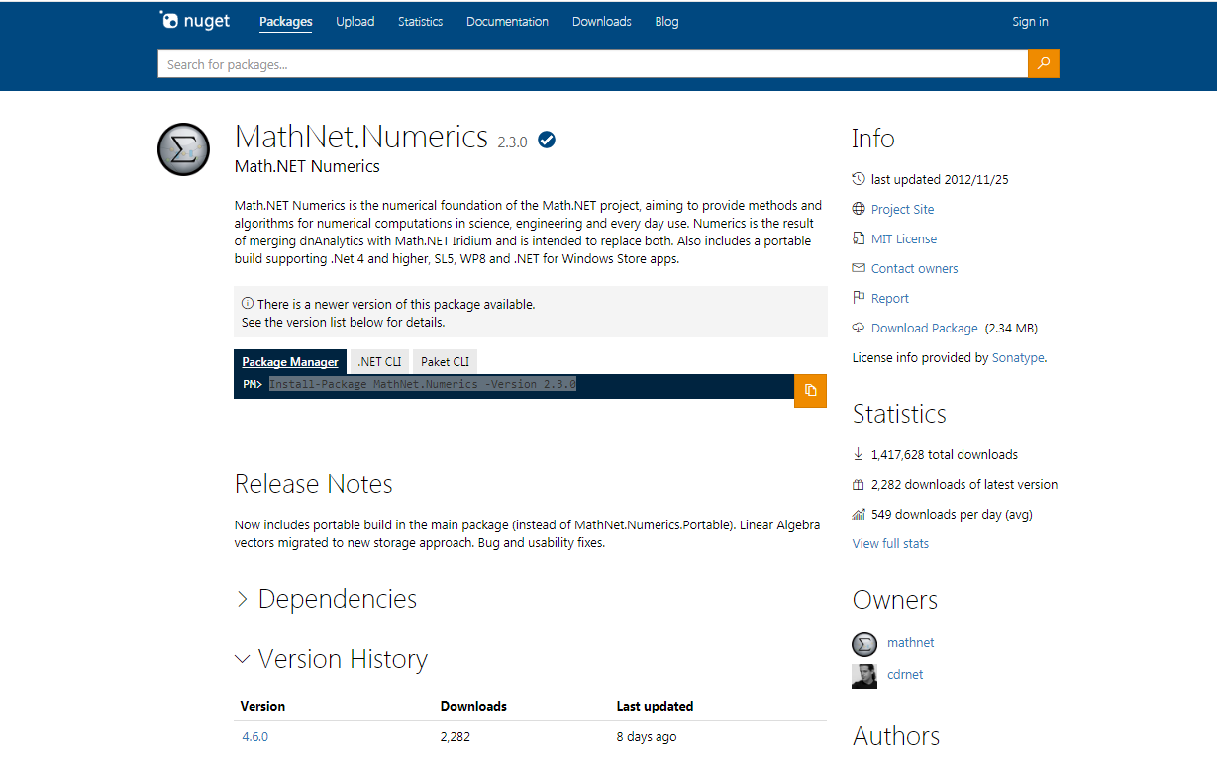Screen dimensions: 1217x759
Task: Click the Version column header
Action: [x=262, y=706]
